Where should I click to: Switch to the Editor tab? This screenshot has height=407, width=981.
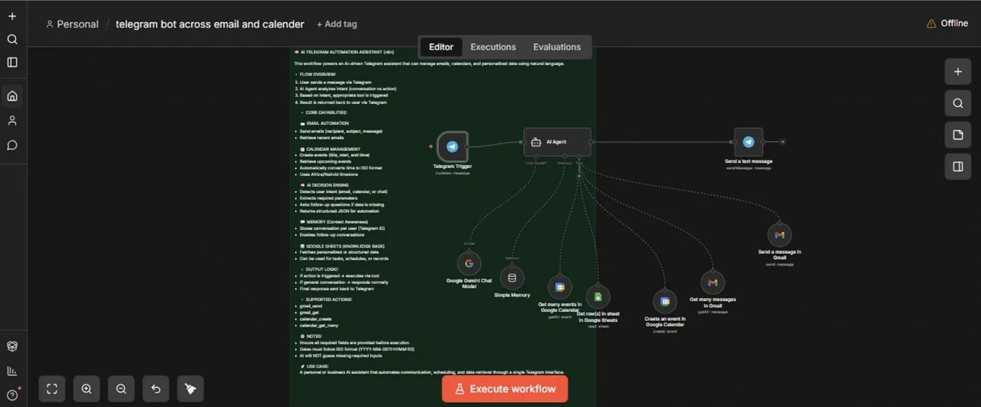pos(441,47)
